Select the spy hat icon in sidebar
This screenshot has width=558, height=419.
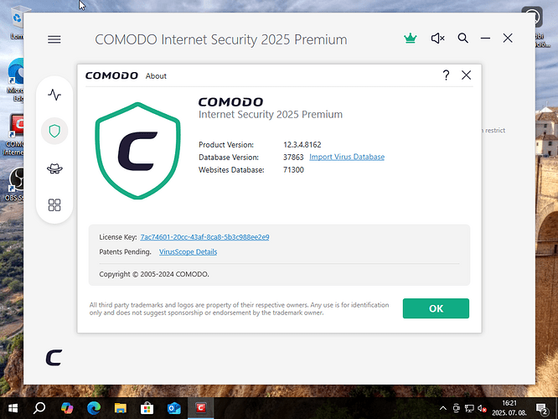54,168
